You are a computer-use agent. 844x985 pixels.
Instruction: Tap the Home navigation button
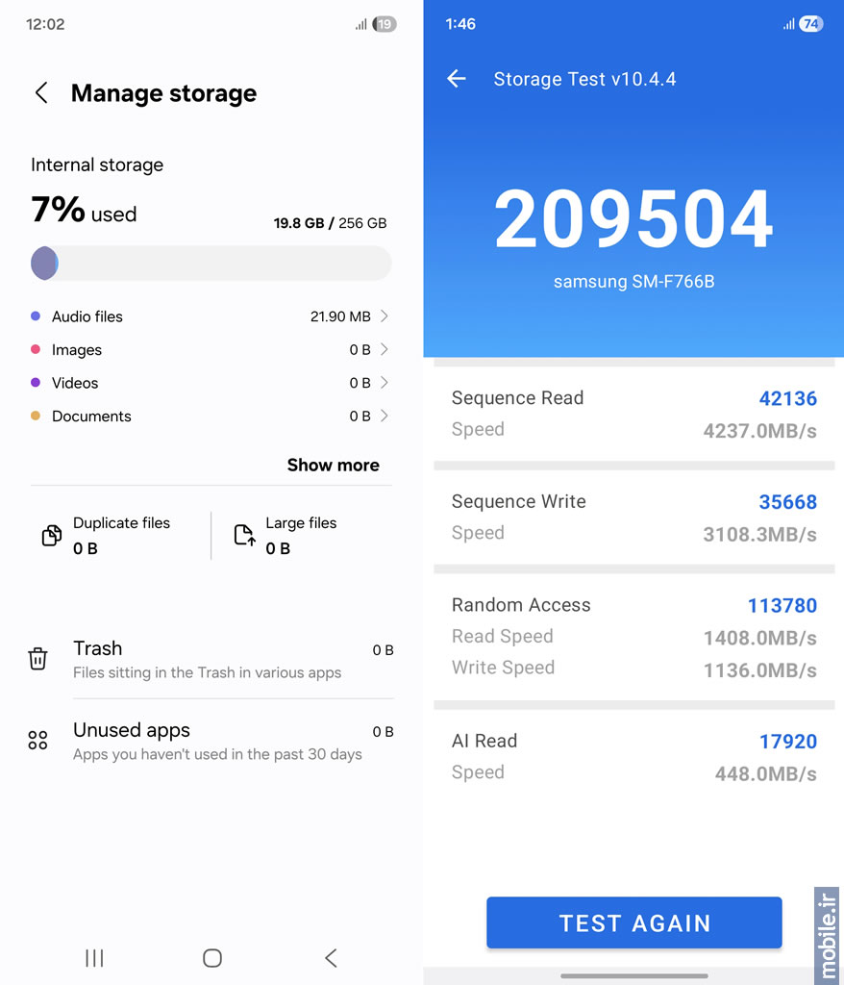click(212, 958)
